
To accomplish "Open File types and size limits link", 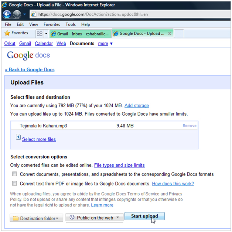I will click(x=119, y=165).
